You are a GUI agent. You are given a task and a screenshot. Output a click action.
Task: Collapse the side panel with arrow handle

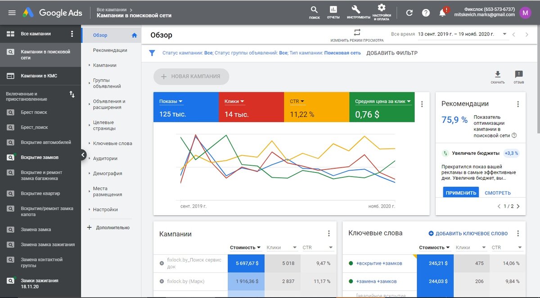[x=83, y=155]
